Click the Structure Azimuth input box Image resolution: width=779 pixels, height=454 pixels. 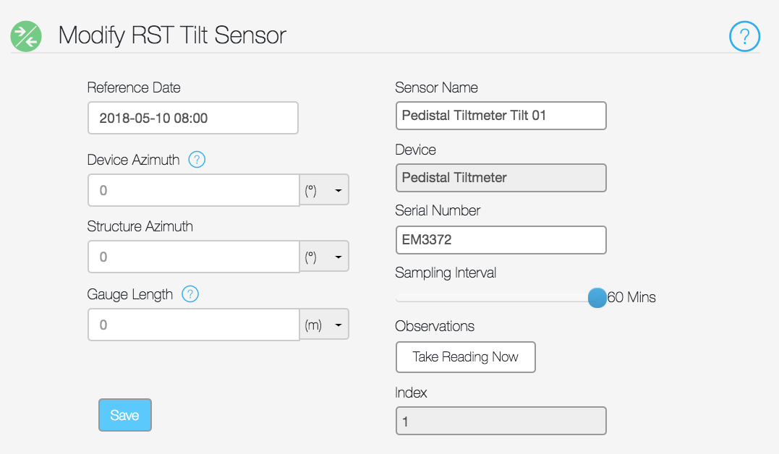192,256
